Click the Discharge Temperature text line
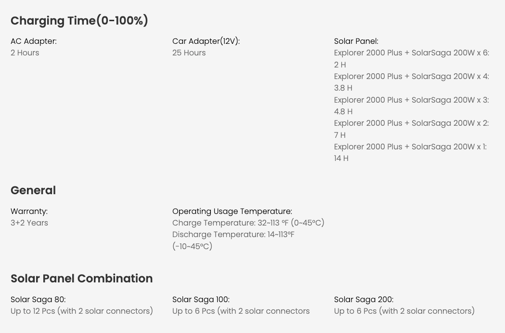Screen dimensions: 505x333 (x=233, y=240)
